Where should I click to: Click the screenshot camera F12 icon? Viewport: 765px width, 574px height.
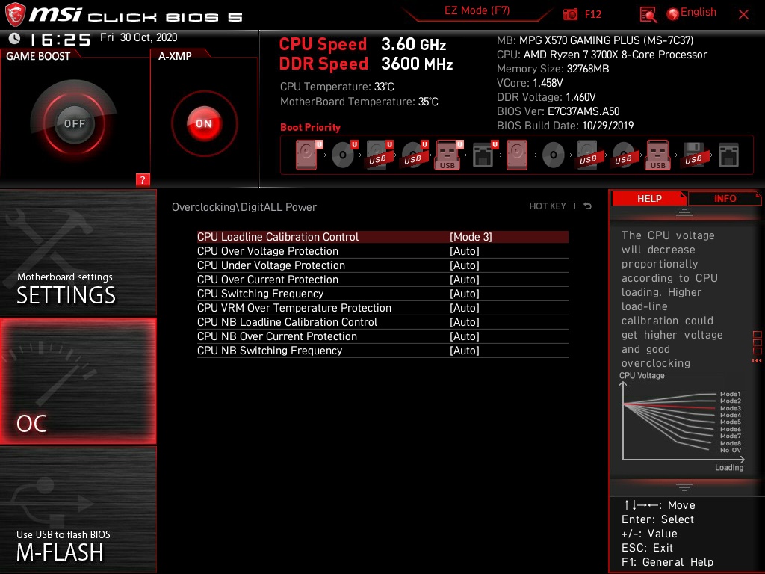570,15
